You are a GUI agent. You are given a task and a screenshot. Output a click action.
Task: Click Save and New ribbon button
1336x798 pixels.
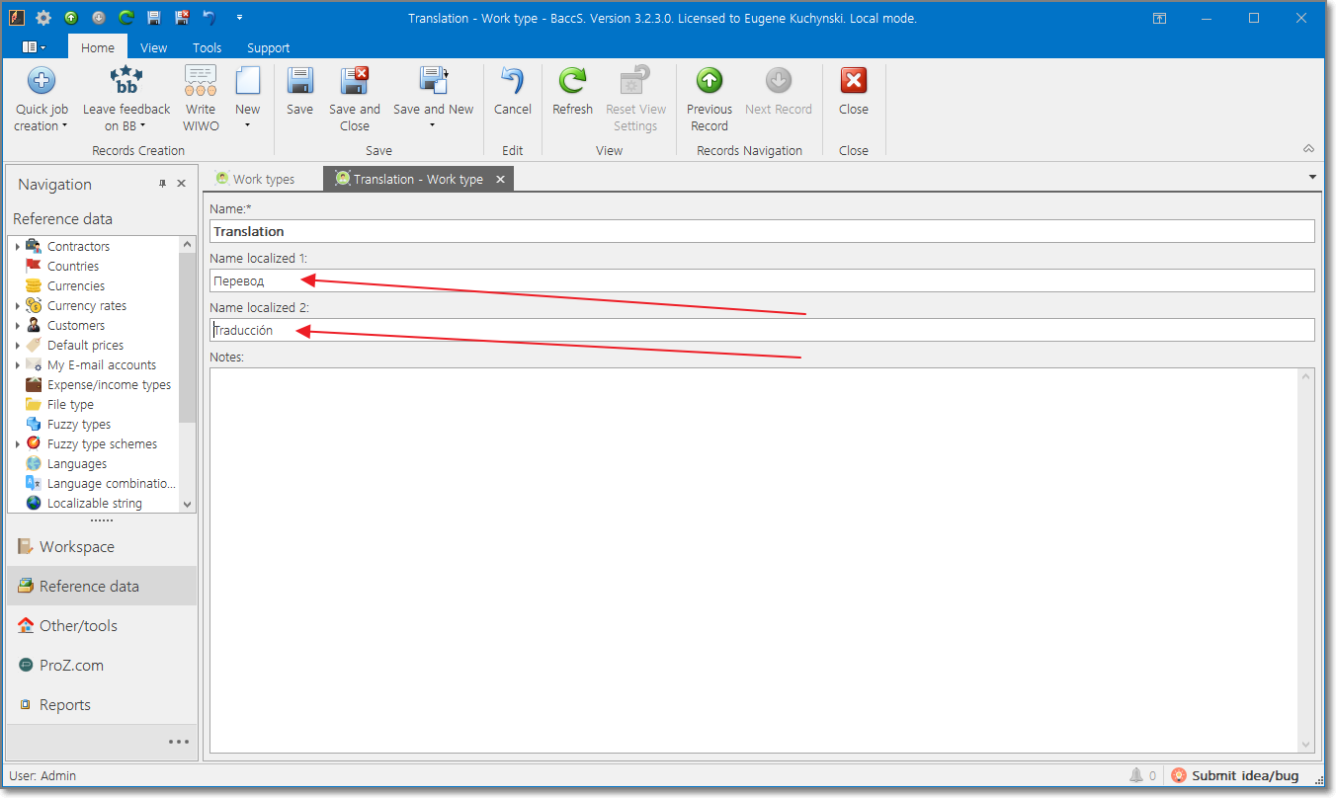(433, 99)
